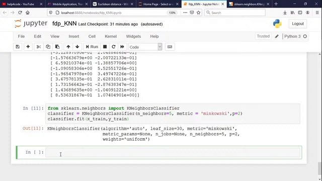Click the browser Search box
This screenshot has height=181, width=322.
point(235,13)
